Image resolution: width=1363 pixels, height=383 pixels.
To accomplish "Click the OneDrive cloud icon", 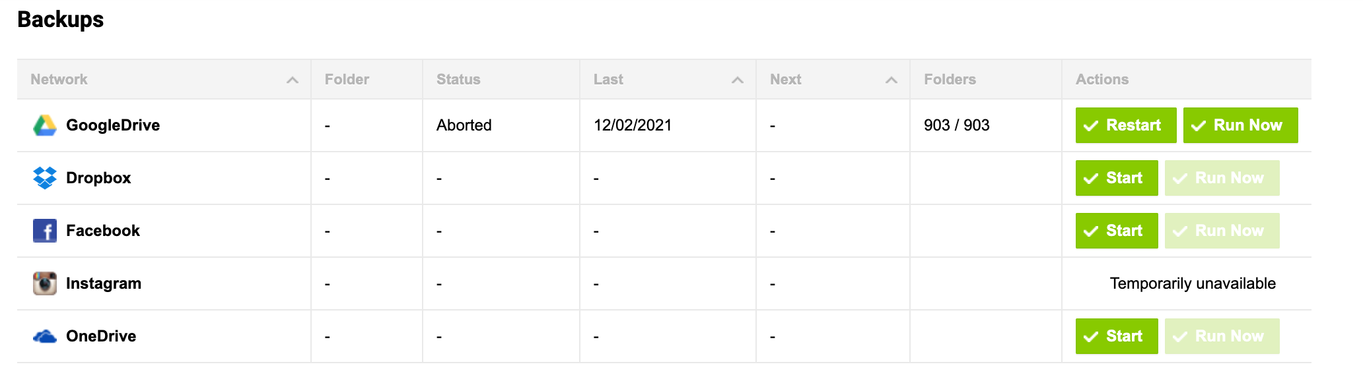I will 44,336.
